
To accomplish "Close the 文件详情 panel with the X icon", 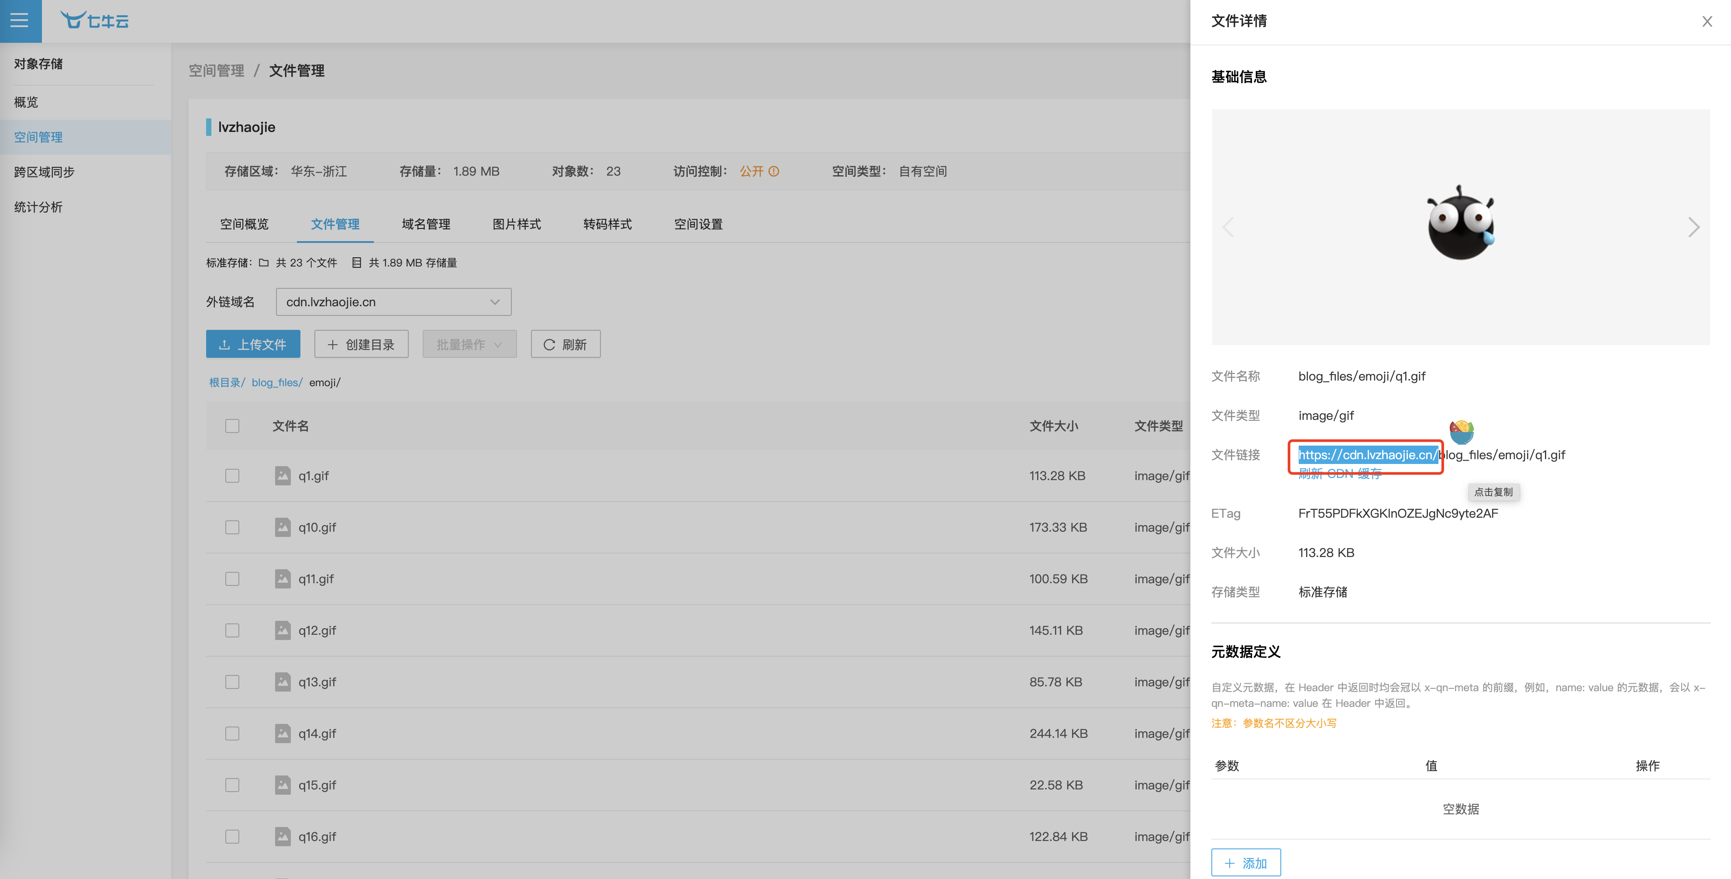I will point(1707,21).
